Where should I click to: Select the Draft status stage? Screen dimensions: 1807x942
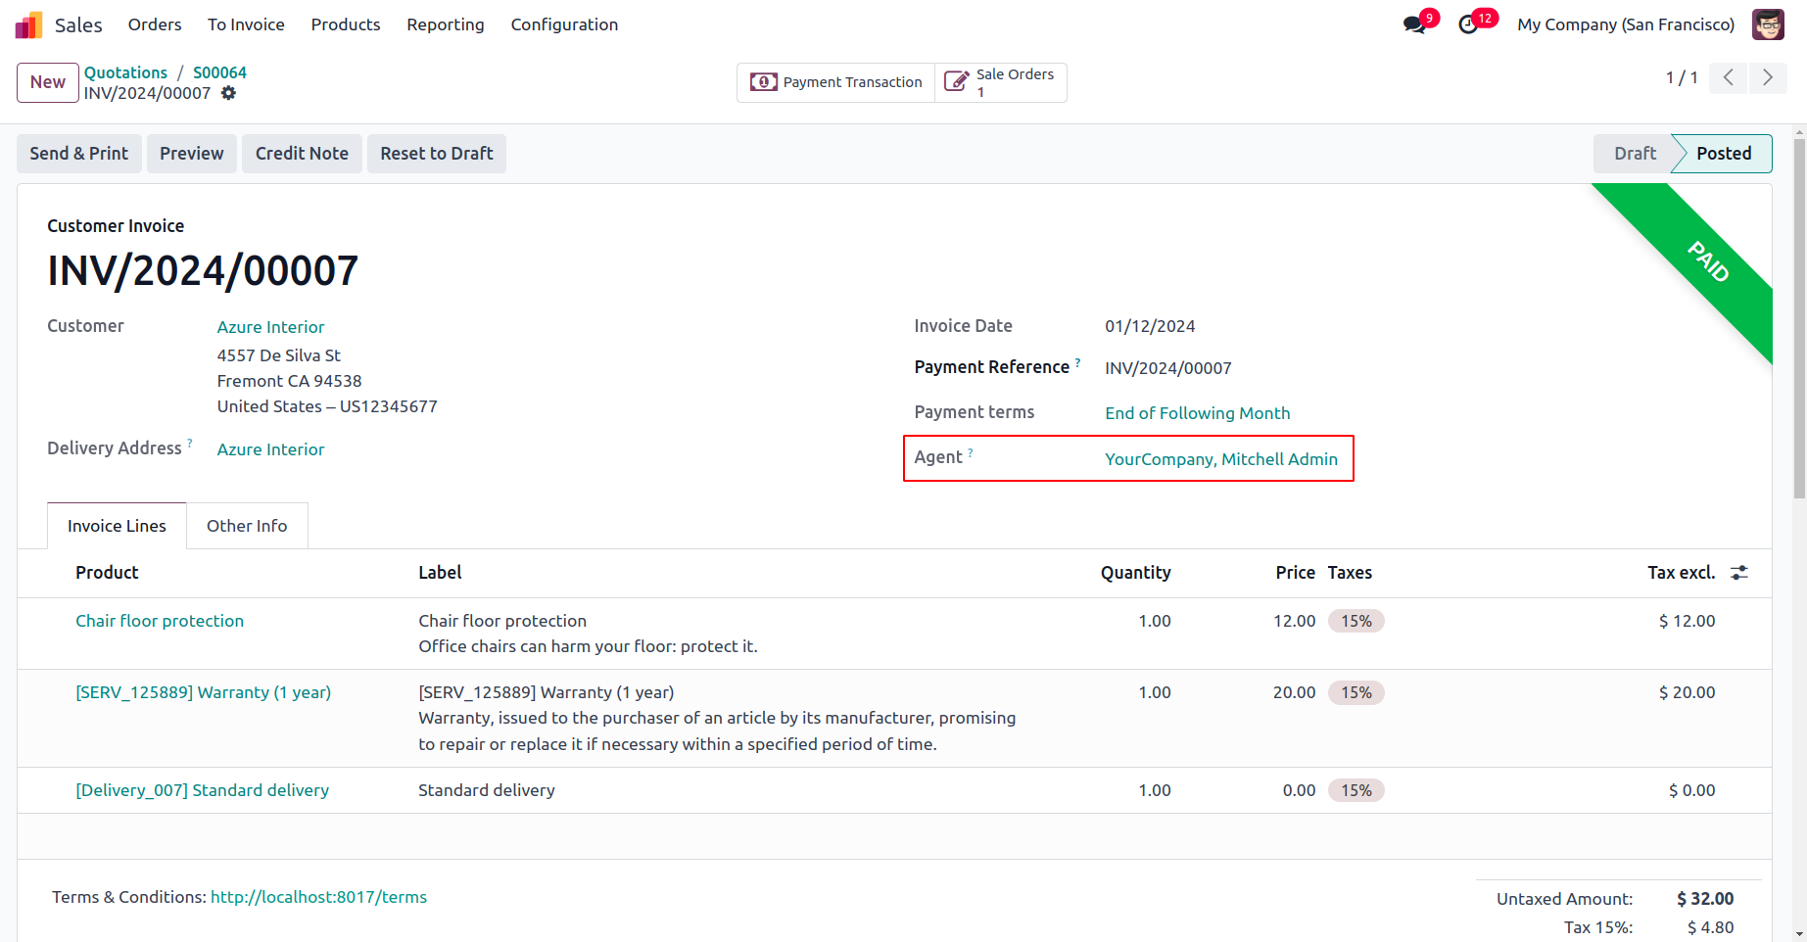click(1635, 154)
